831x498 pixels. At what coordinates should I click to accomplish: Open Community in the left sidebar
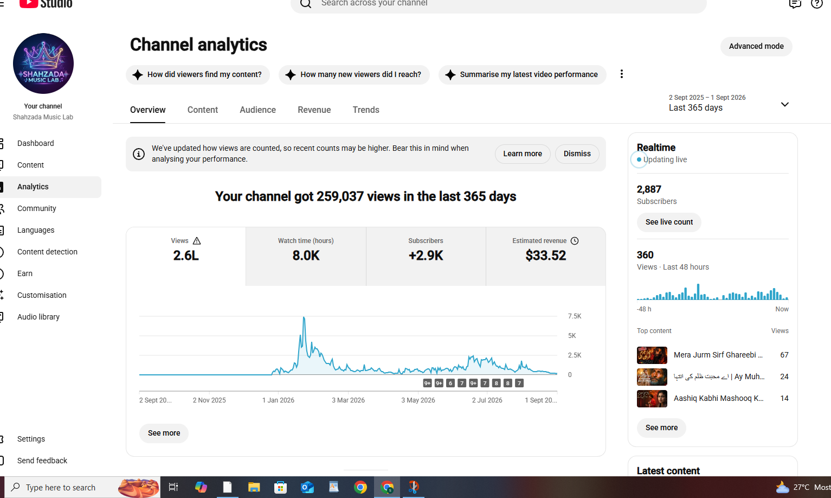(x=50, y=208)
